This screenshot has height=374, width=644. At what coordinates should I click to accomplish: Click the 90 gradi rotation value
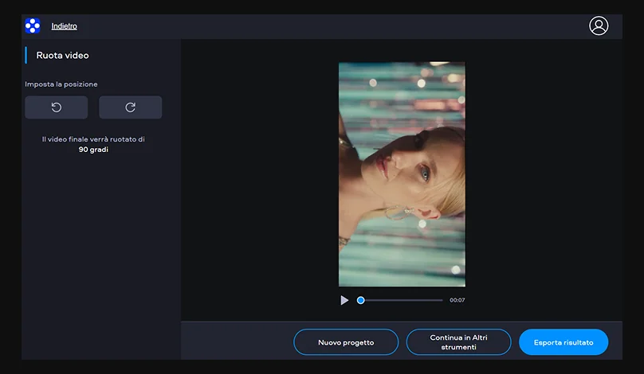click(93, 150)
